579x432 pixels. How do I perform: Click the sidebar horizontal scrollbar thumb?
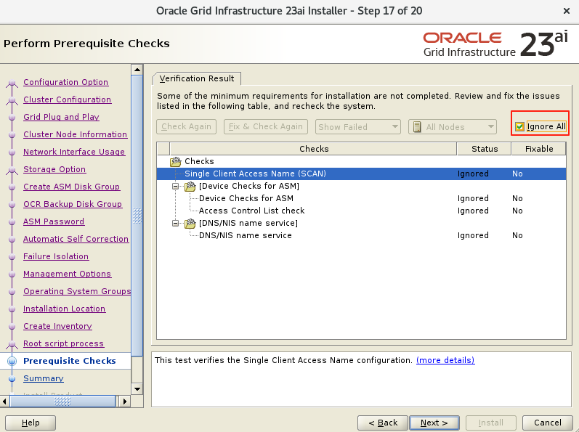[62, 402]
